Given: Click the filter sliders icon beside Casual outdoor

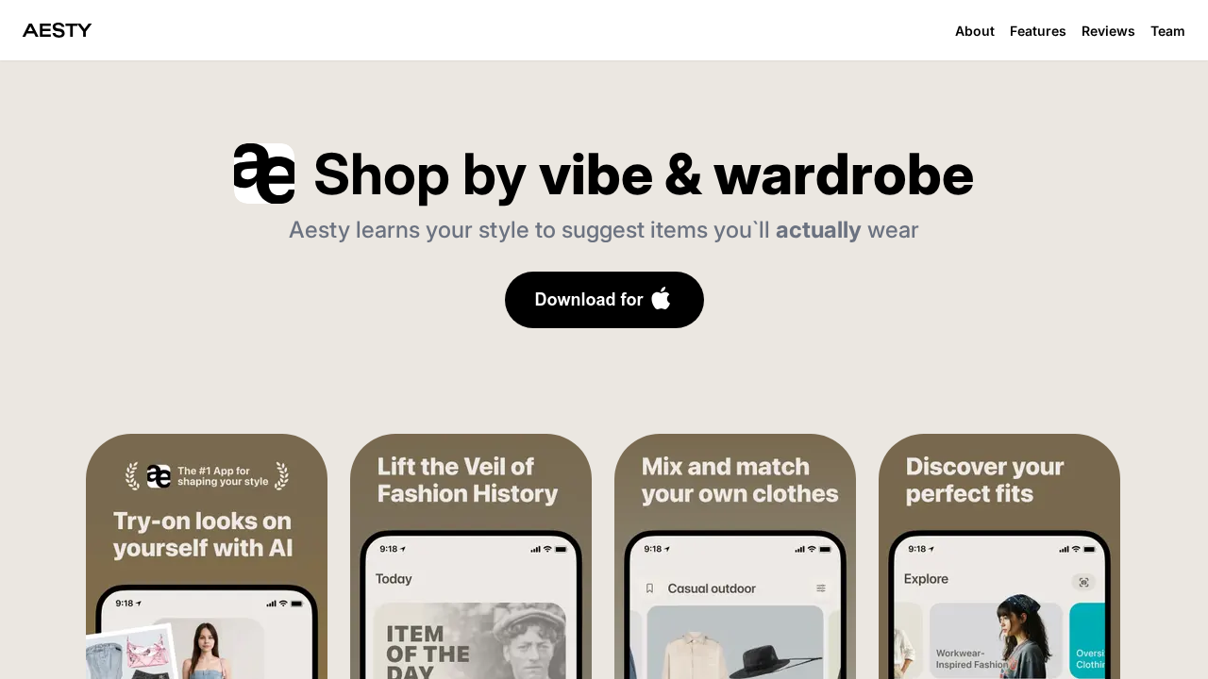Looking at the screenshot, I should coord(821,588).
